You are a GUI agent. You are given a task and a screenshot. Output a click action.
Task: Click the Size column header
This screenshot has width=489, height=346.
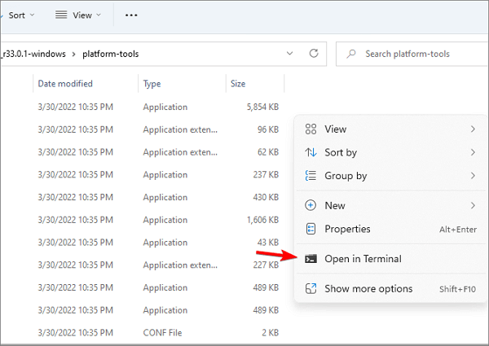click(x=238, y=83)
